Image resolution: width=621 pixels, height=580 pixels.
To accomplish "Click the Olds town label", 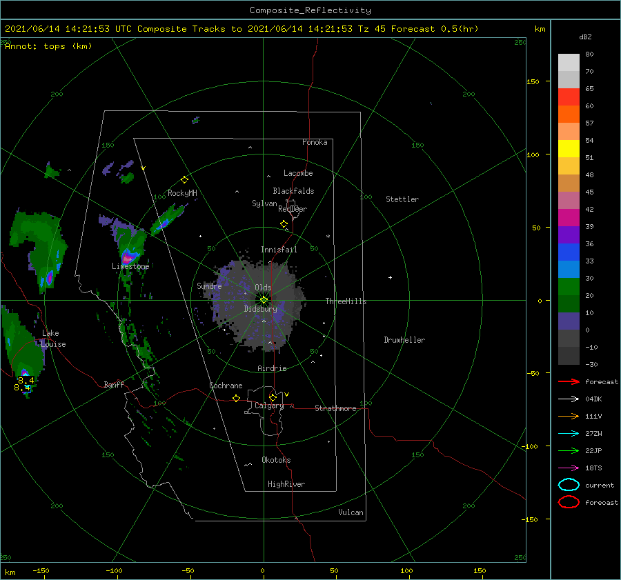I will click(x=263, y=288).
